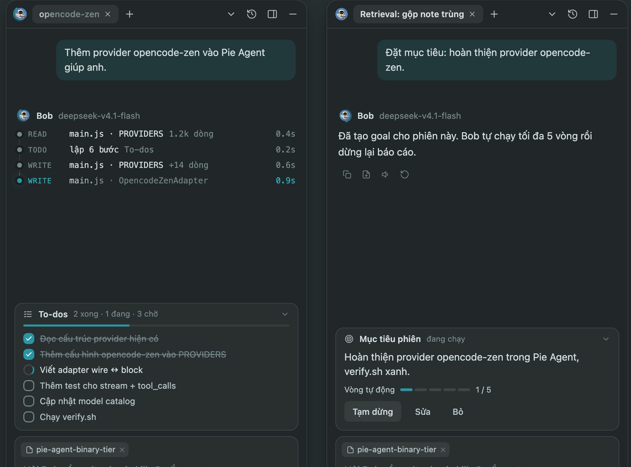The image size is (631, 467).
Task: Click the Mục tiêu phiên target icon
Action: coord(349,339)
